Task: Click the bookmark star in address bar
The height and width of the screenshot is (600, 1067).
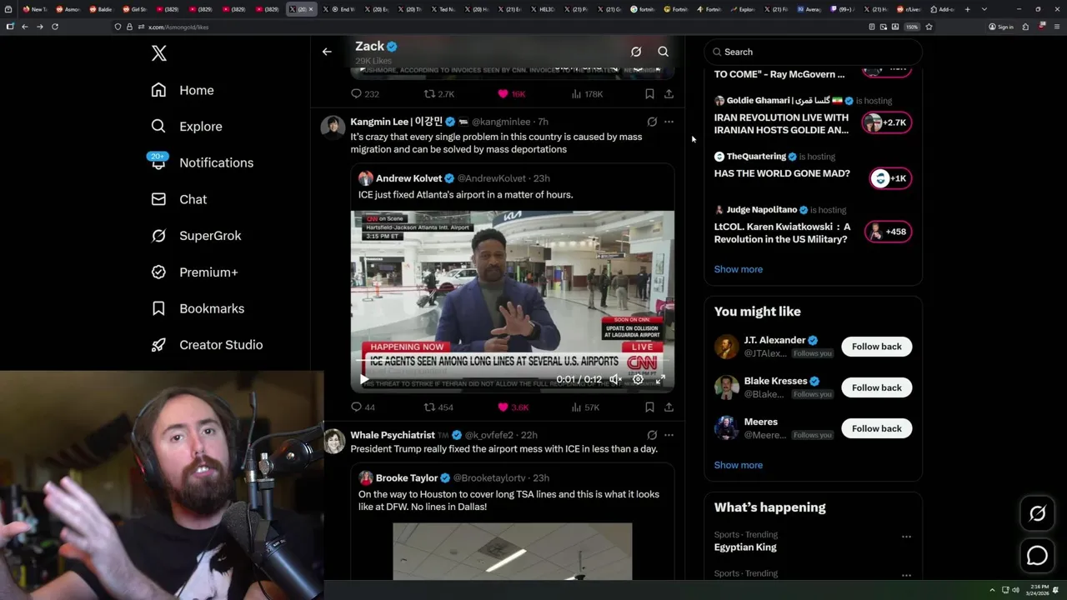Action: click(x=929, y=27)
